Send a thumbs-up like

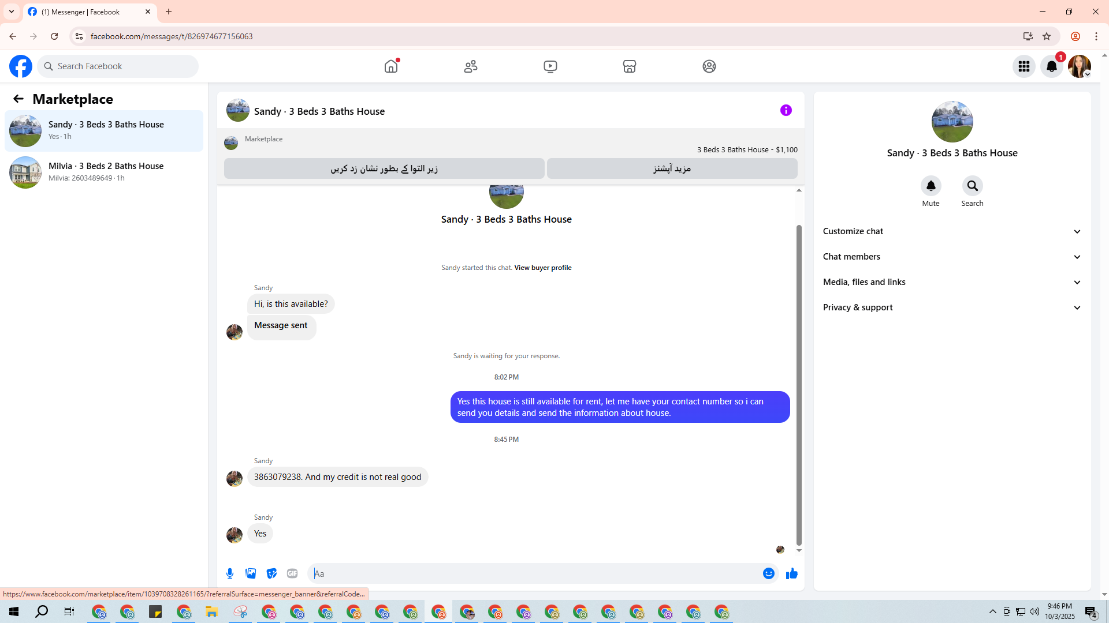pos(792,573)
